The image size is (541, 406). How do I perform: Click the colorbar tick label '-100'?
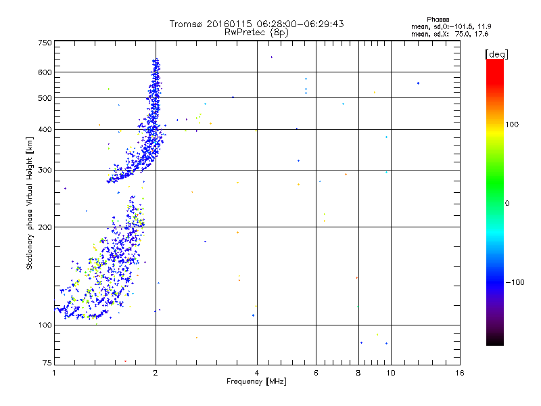click(x=515, y=282)
